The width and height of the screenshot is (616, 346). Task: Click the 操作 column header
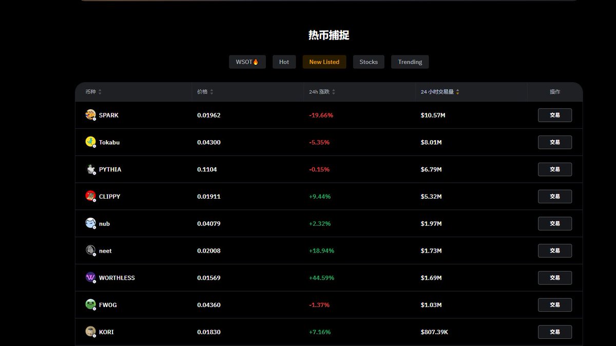point(555,92)
